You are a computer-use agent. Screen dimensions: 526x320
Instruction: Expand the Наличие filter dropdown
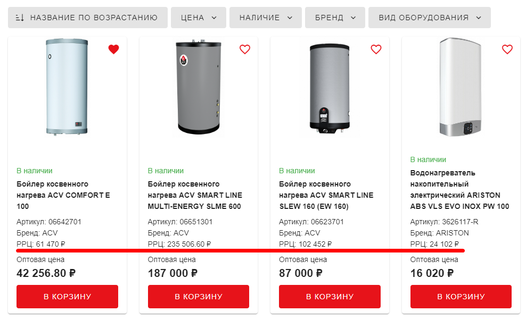coord(266,18)
